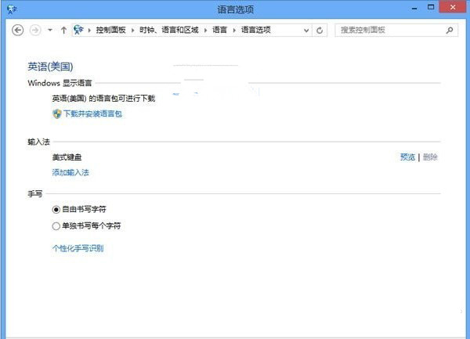This screenshot has width=470, height=339.
Task: Go back with the Back arrow button
Action: point(18,31)
